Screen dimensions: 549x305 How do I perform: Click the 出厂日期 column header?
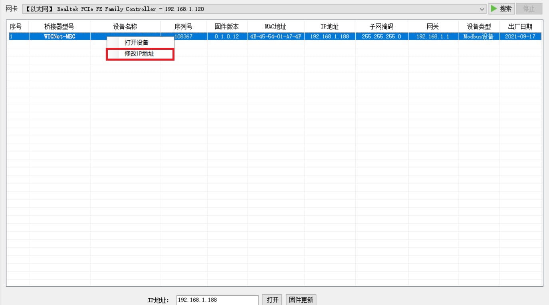pyautogui.click(x=521, y=27)
